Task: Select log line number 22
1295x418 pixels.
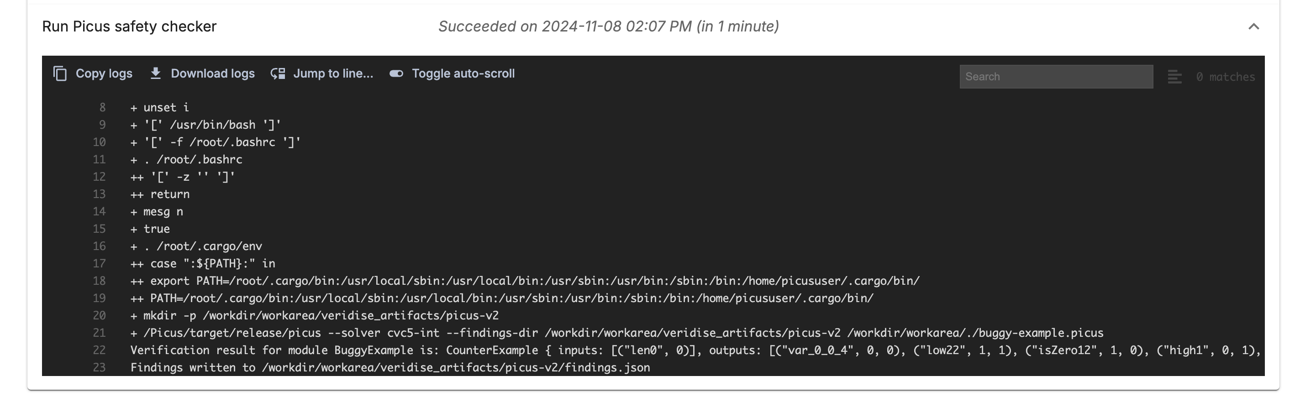Action: tap(99, 350)
